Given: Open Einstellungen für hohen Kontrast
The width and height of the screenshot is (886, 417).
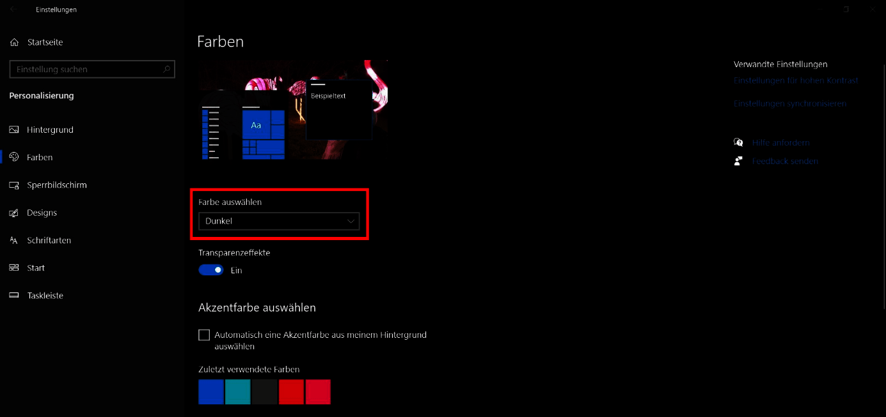Looking at the screenshot, I should coord(796,80).
